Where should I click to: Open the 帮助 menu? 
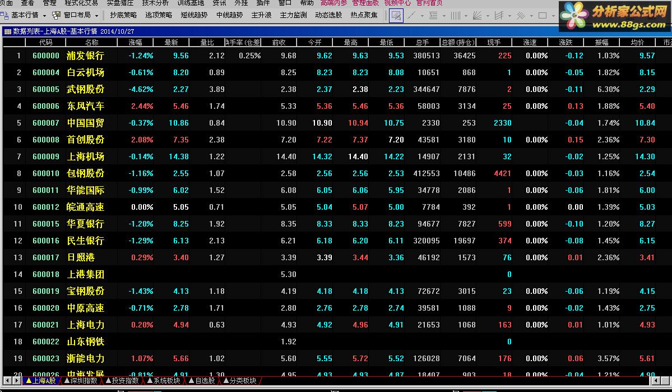pos(307,3)
